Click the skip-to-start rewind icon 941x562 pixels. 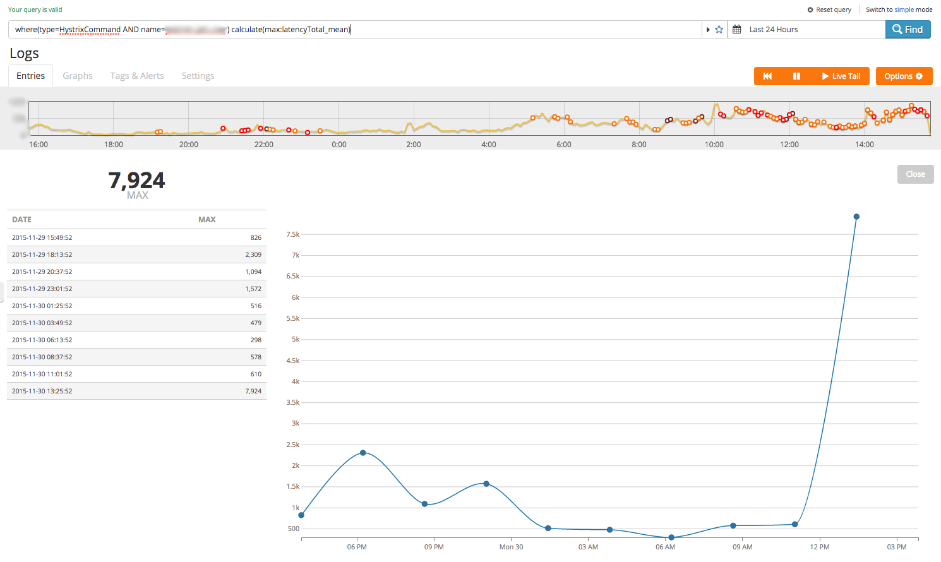click(767, 76)
